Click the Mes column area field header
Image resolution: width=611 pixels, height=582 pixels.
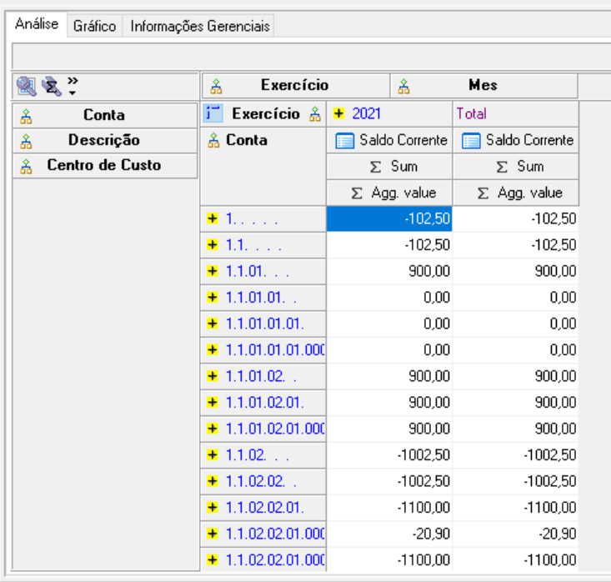click(x=484, y=85)
